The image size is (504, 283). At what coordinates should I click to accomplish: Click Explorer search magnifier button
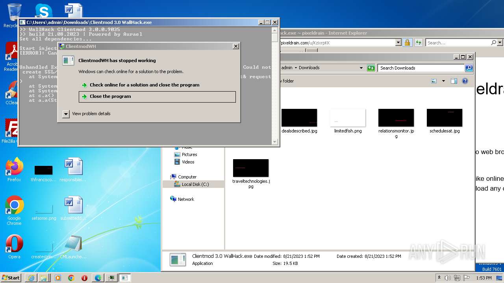tap(469, 68)
